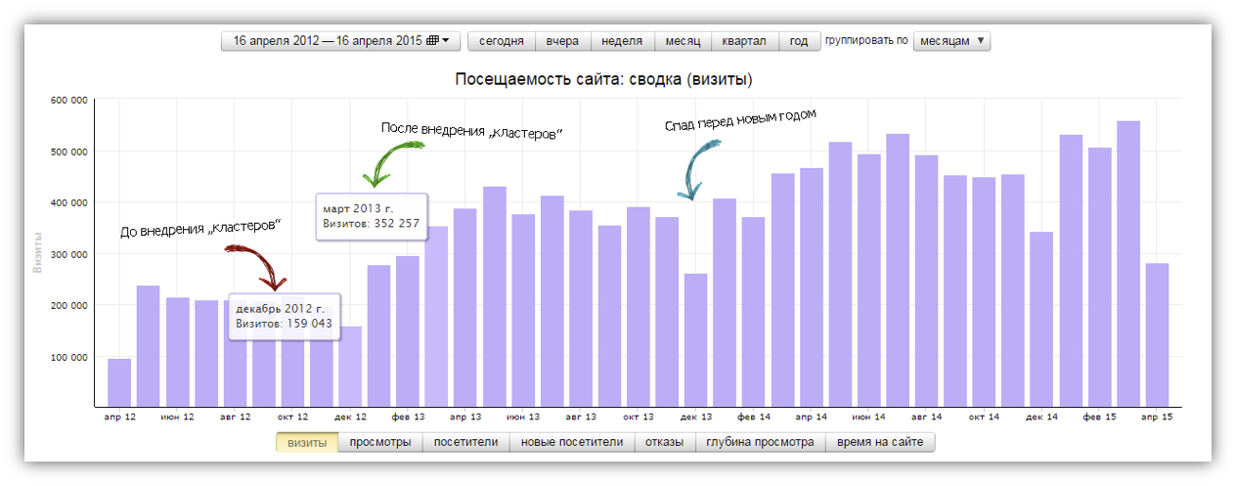The image size is (1236, 486).
Task: Open the группировать по месяцам dropdown
Action: pos(951,41)
